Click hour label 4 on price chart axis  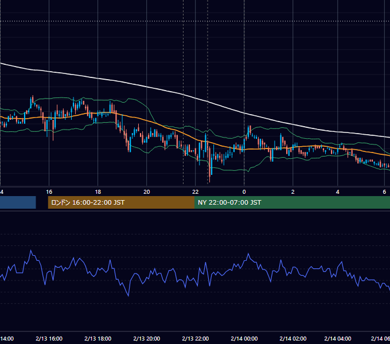337,192
